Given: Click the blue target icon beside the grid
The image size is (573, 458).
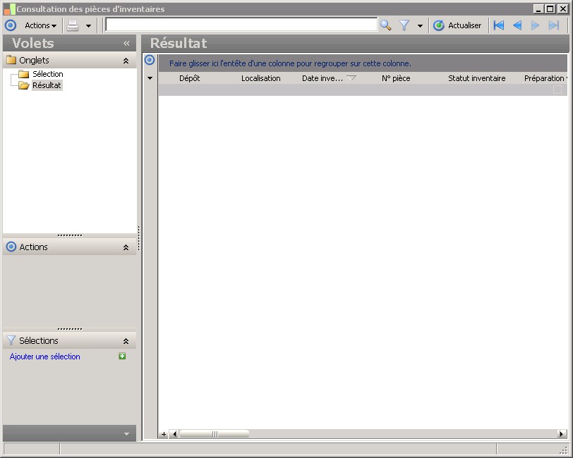Looking at the screenshot, I should [150, 60].
